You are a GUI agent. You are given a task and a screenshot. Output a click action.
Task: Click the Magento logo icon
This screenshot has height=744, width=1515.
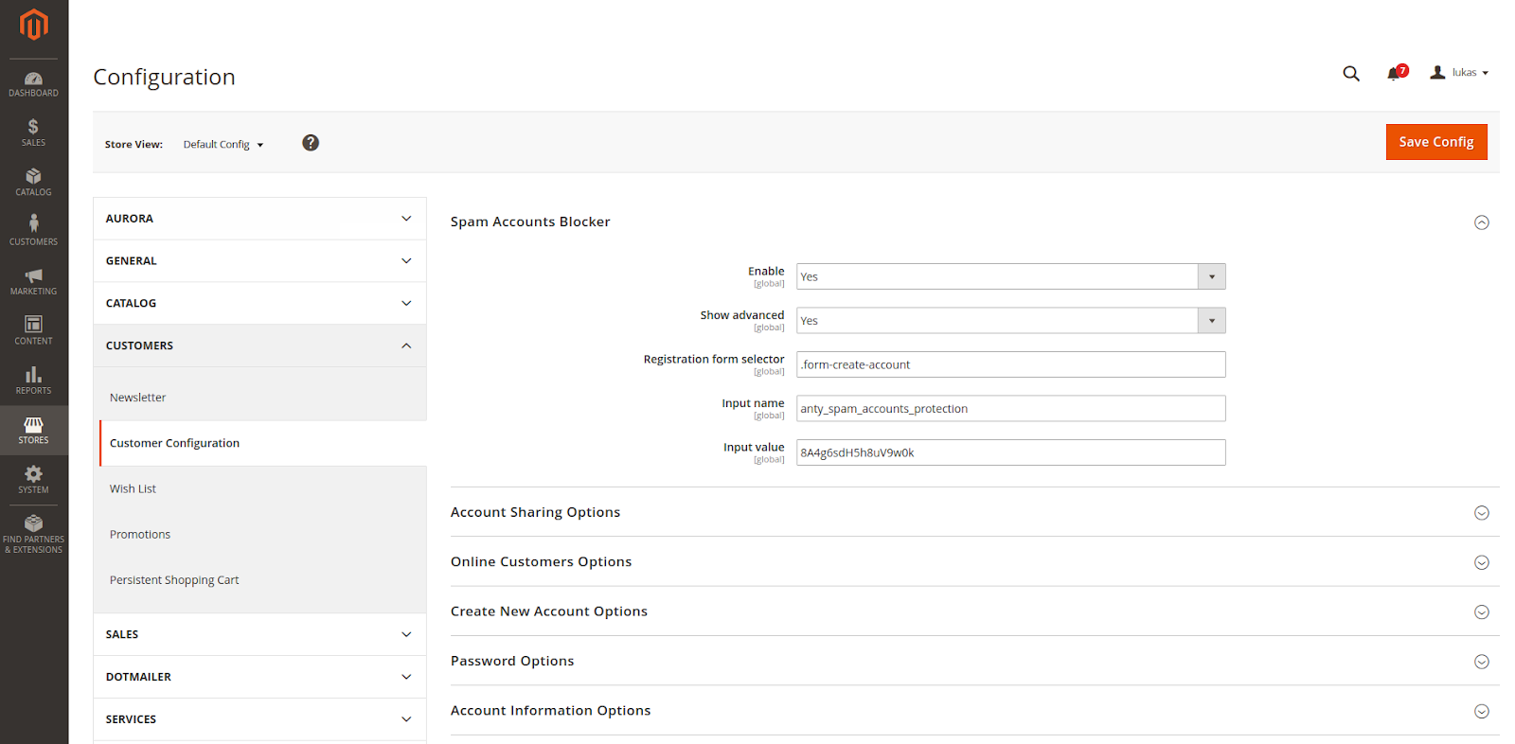click(x=34, y=25)
